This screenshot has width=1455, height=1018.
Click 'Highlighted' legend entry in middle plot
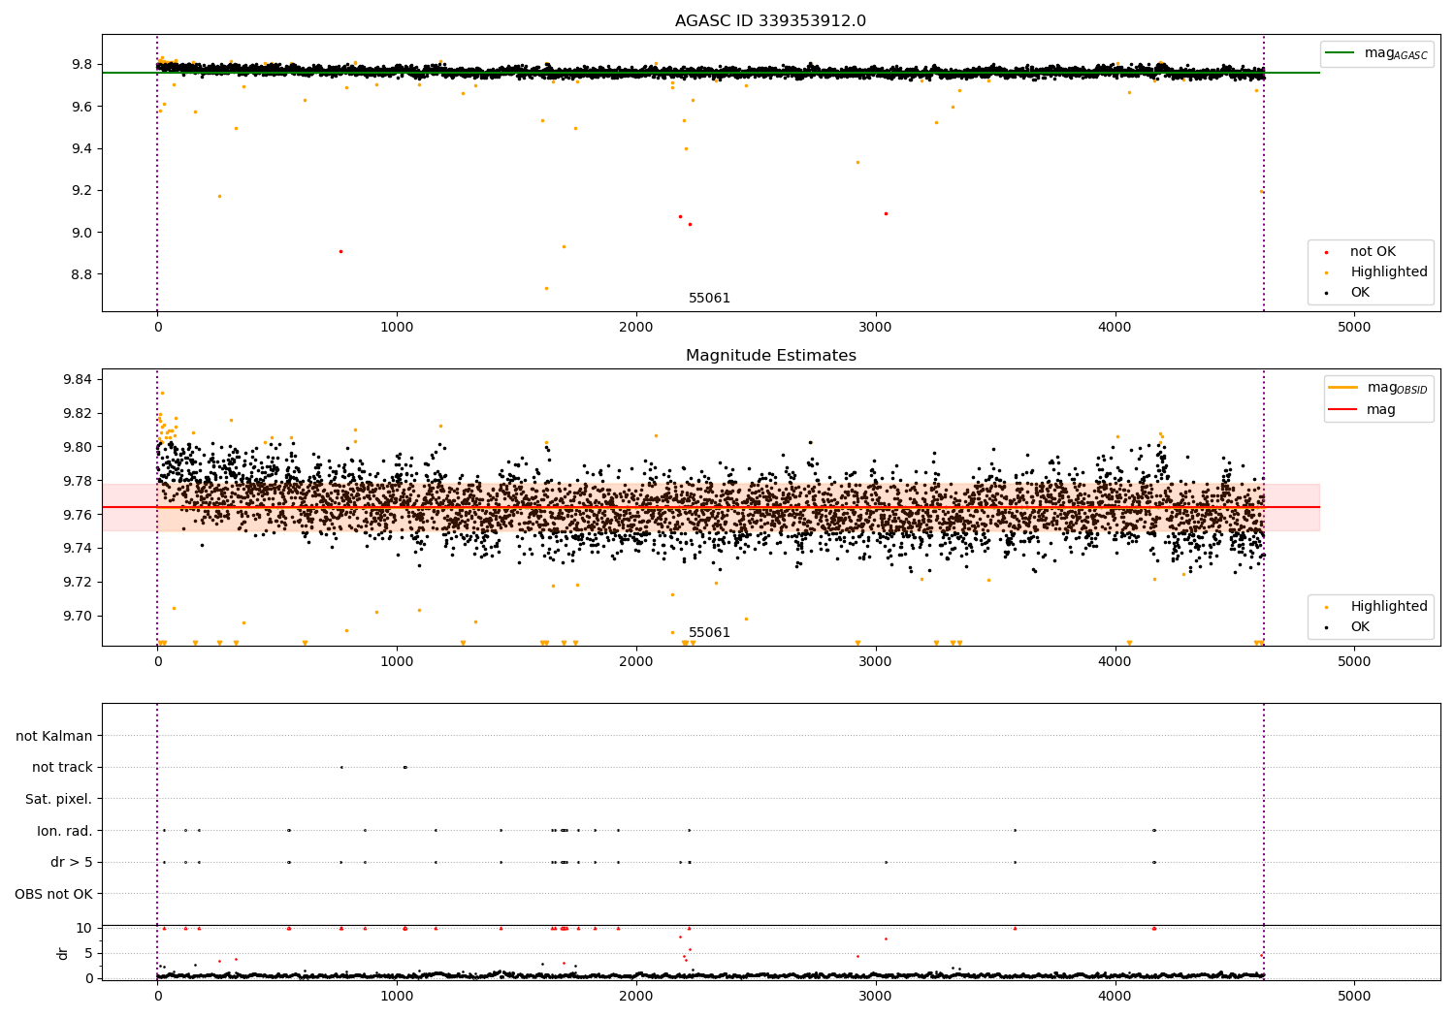click(1389, 607)
